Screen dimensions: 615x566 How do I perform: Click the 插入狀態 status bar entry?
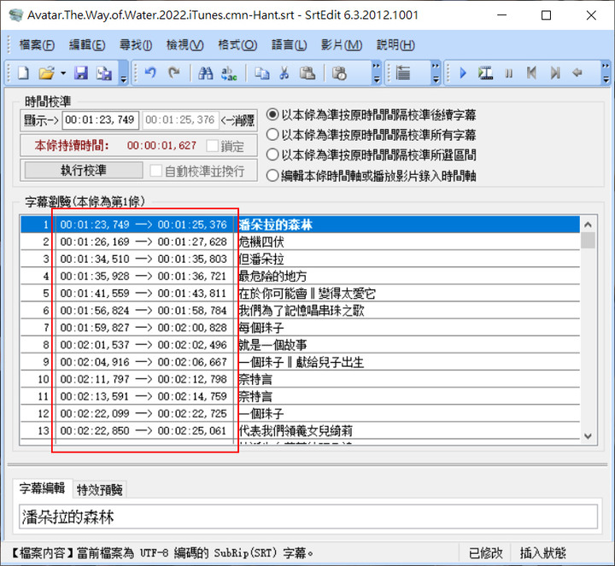543,553
